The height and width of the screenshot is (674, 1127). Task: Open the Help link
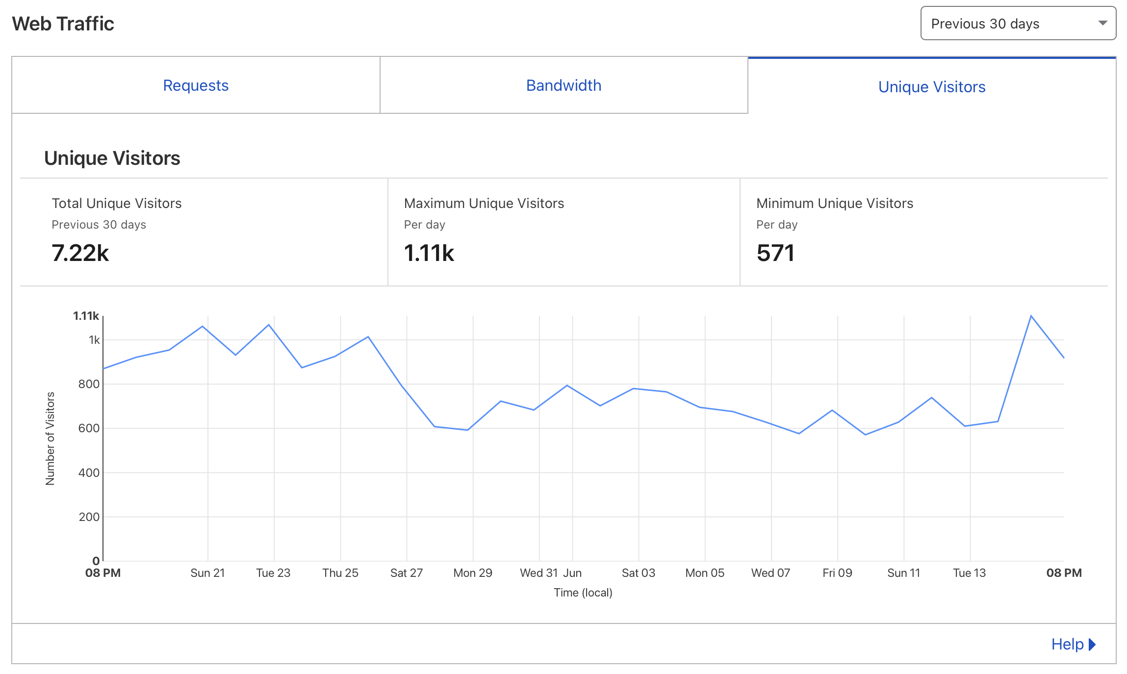pyautogui.click(x=1067, y=644)
